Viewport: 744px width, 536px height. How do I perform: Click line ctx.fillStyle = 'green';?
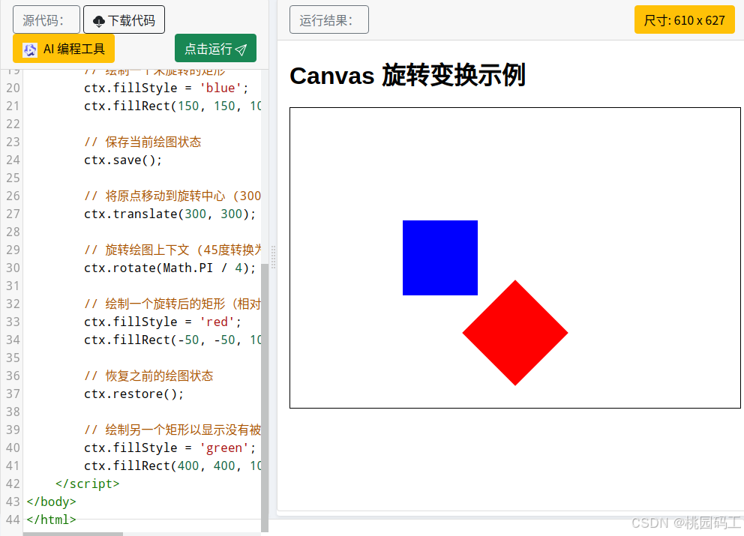[169, 448]
